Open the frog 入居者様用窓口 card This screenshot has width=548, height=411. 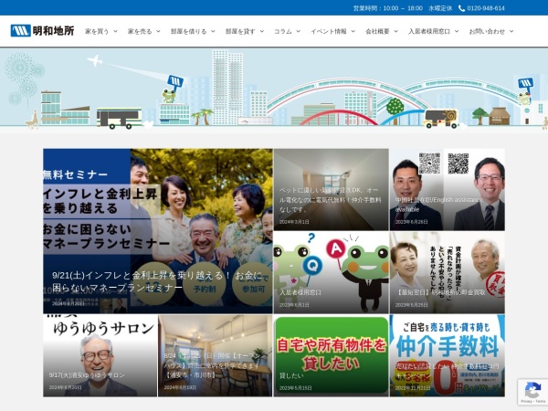pyautogui.click(x=332, y=272)
